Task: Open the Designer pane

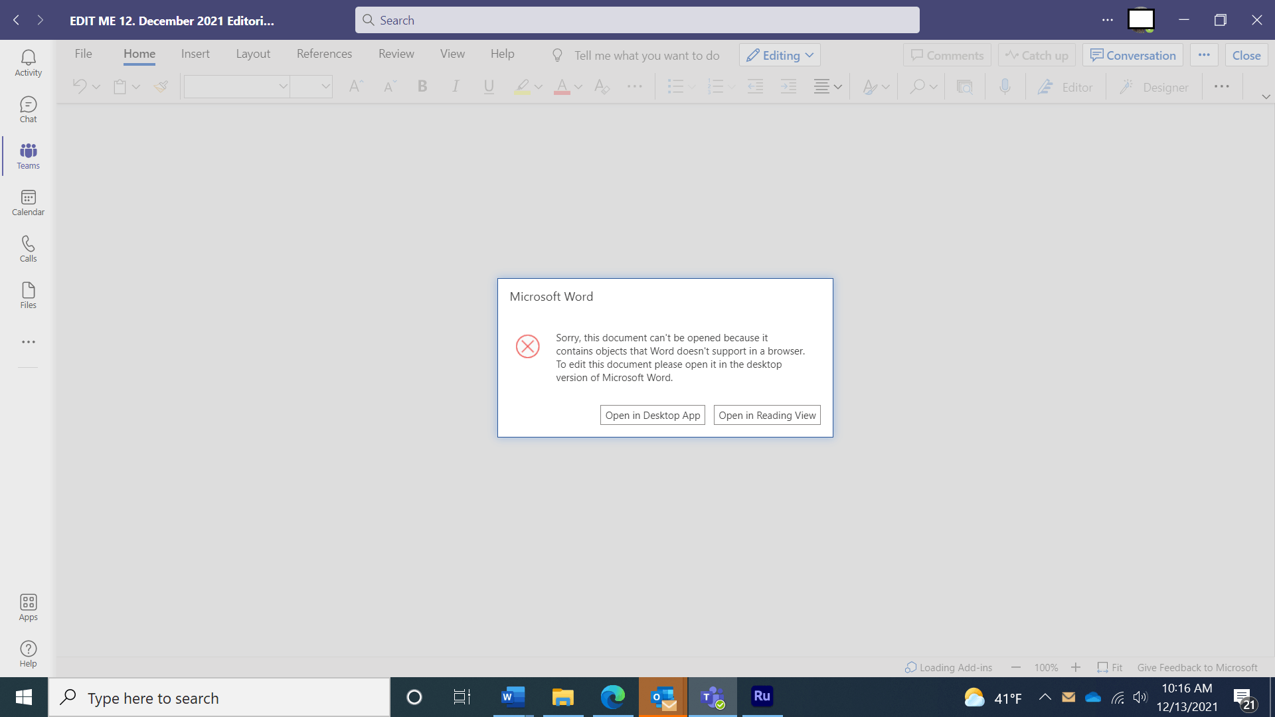Action: pos(1154,87)
